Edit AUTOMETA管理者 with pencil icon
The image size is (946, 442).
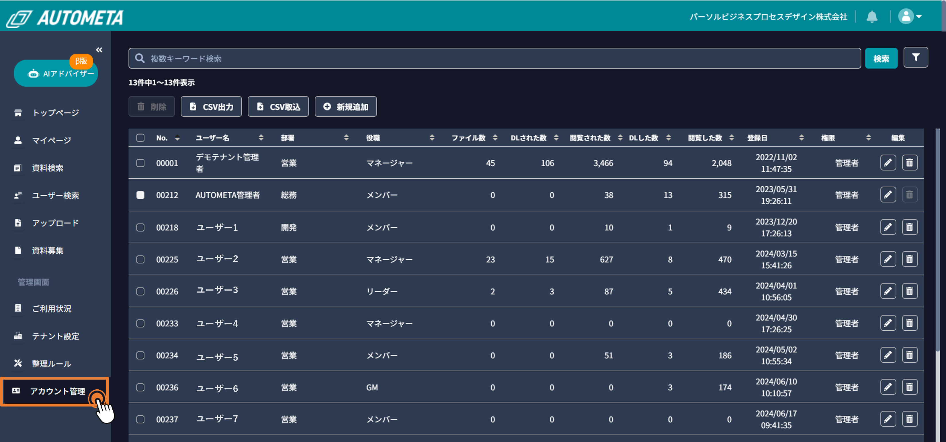coord(888,194)
